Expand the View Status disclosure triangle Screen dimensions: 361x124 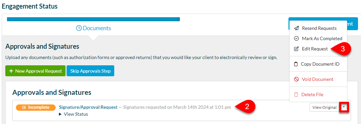click(60, 114)
